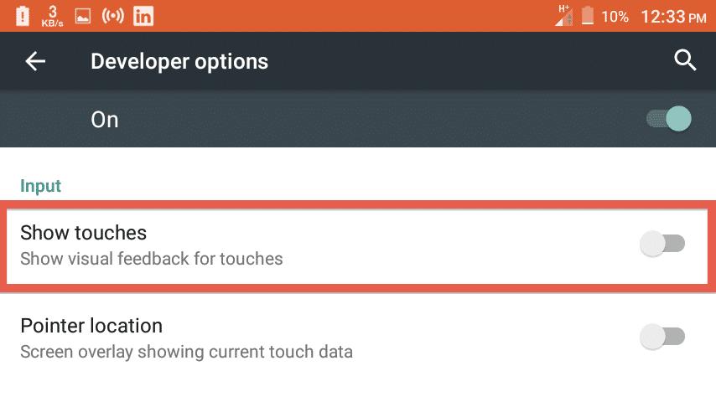Select the Show touches setting row

click(x=357, y=246)
